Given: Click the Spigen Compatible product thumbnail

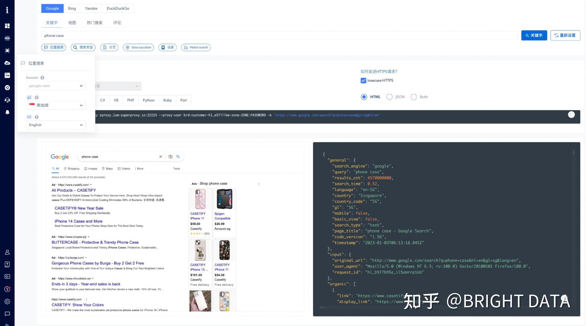Looking at the screenshot, I should click(225, 199).
